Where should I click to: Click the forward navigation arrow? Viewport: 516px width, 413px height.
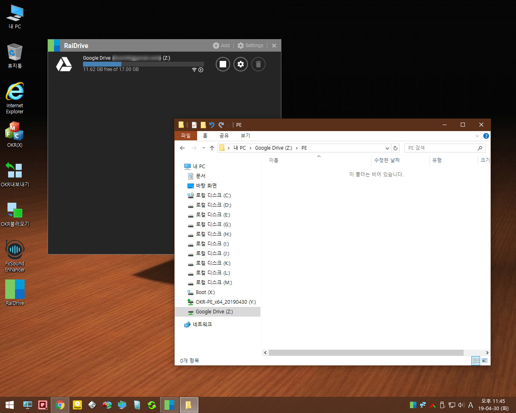point(194,148)
